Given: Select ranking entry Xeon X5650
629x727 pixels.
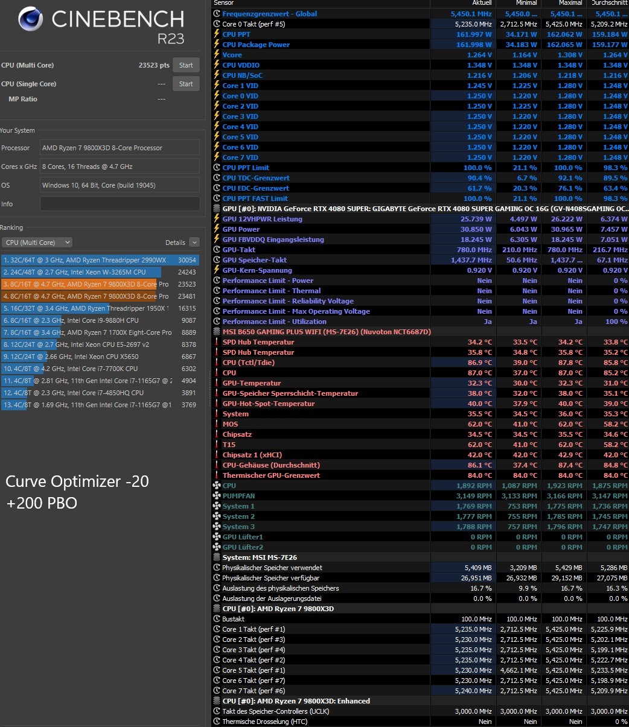Looking at the screenshot, I should (100, 357).
